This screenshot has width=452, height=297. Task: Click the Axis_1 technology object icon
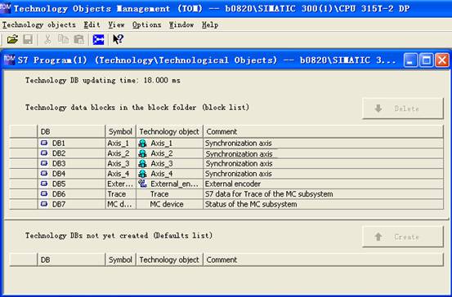[x=143, y=143]
